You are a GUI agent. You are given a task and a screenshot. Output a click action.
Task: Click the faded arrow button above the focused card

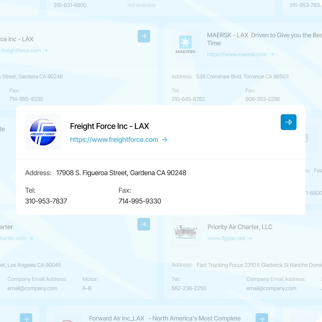pyautogui.click(x=144, y=36)
